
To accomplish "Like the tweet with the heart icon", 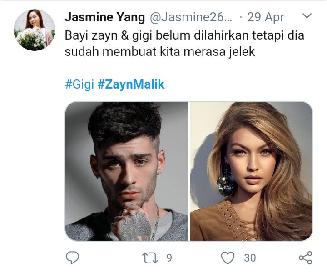I will (x=228, y=258).
